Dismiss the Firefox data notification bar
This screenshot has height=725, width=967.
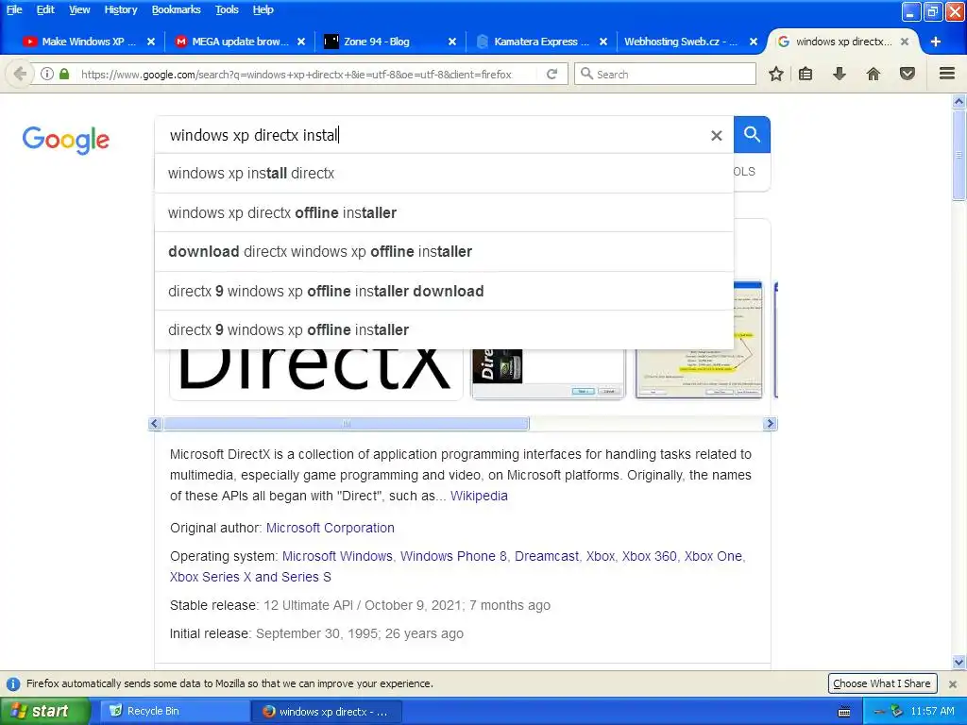coord(953,684)
